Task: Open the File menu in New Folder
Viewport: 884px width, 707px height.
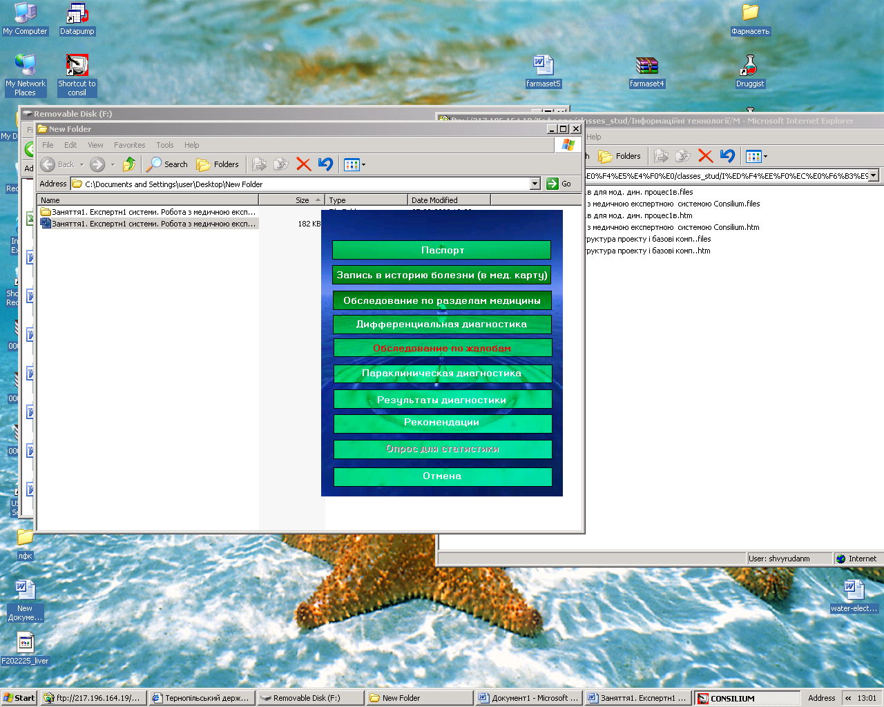Action: 48,145
